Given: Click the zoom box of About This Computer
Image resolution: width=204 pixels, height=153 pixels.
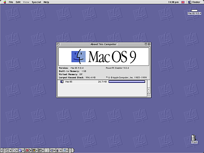Looking at the screenshot, I should point(146,44).
